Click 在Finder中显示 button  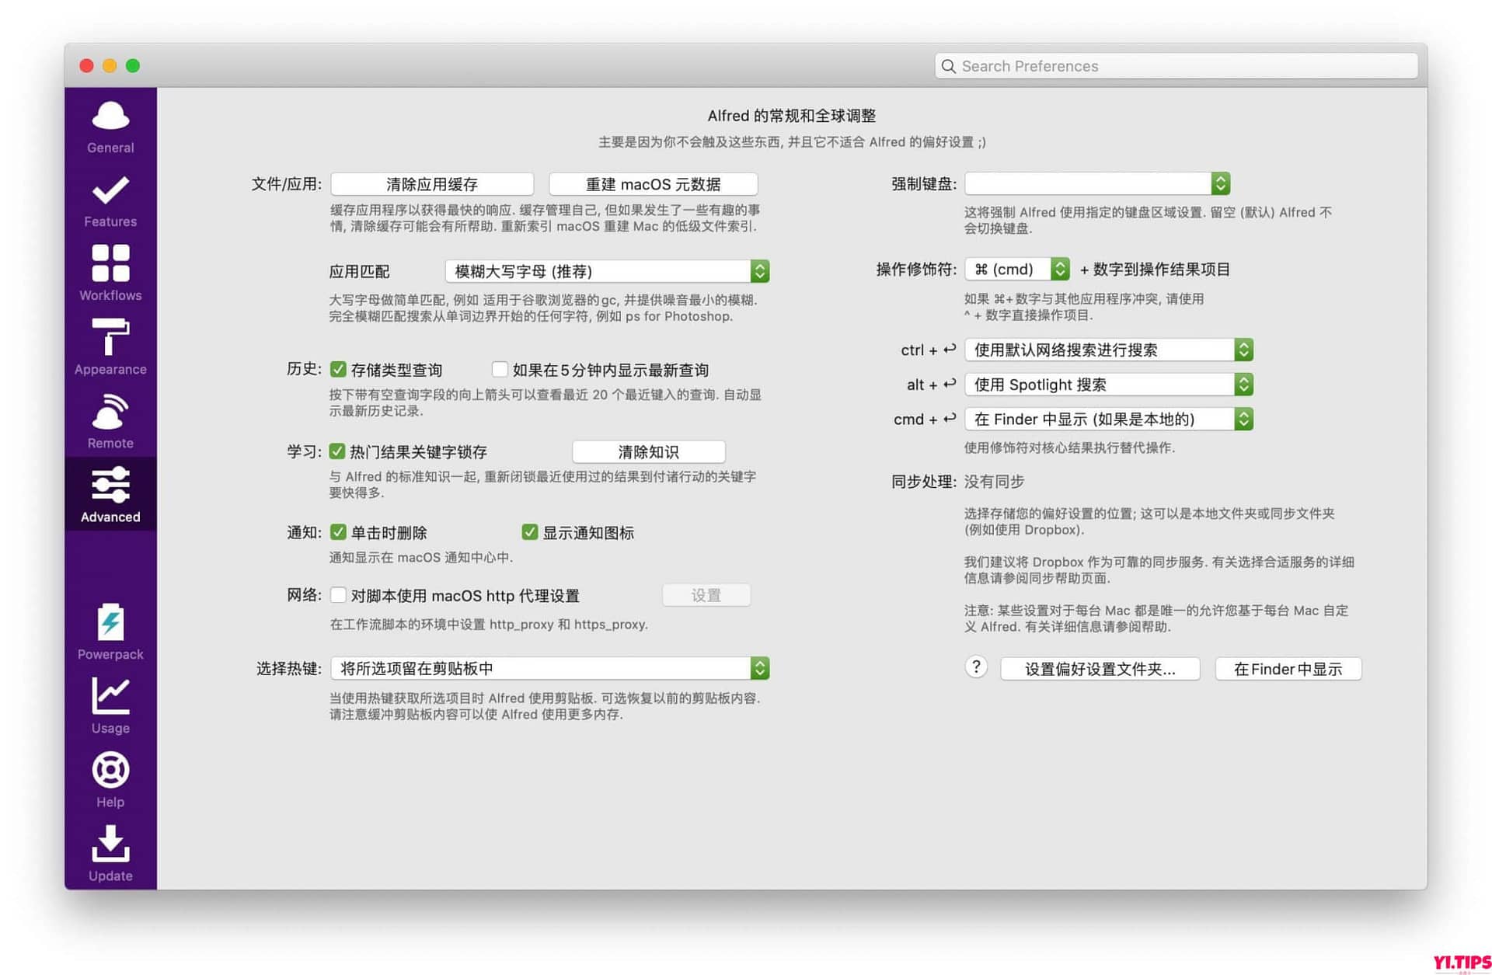point(1288,669)
